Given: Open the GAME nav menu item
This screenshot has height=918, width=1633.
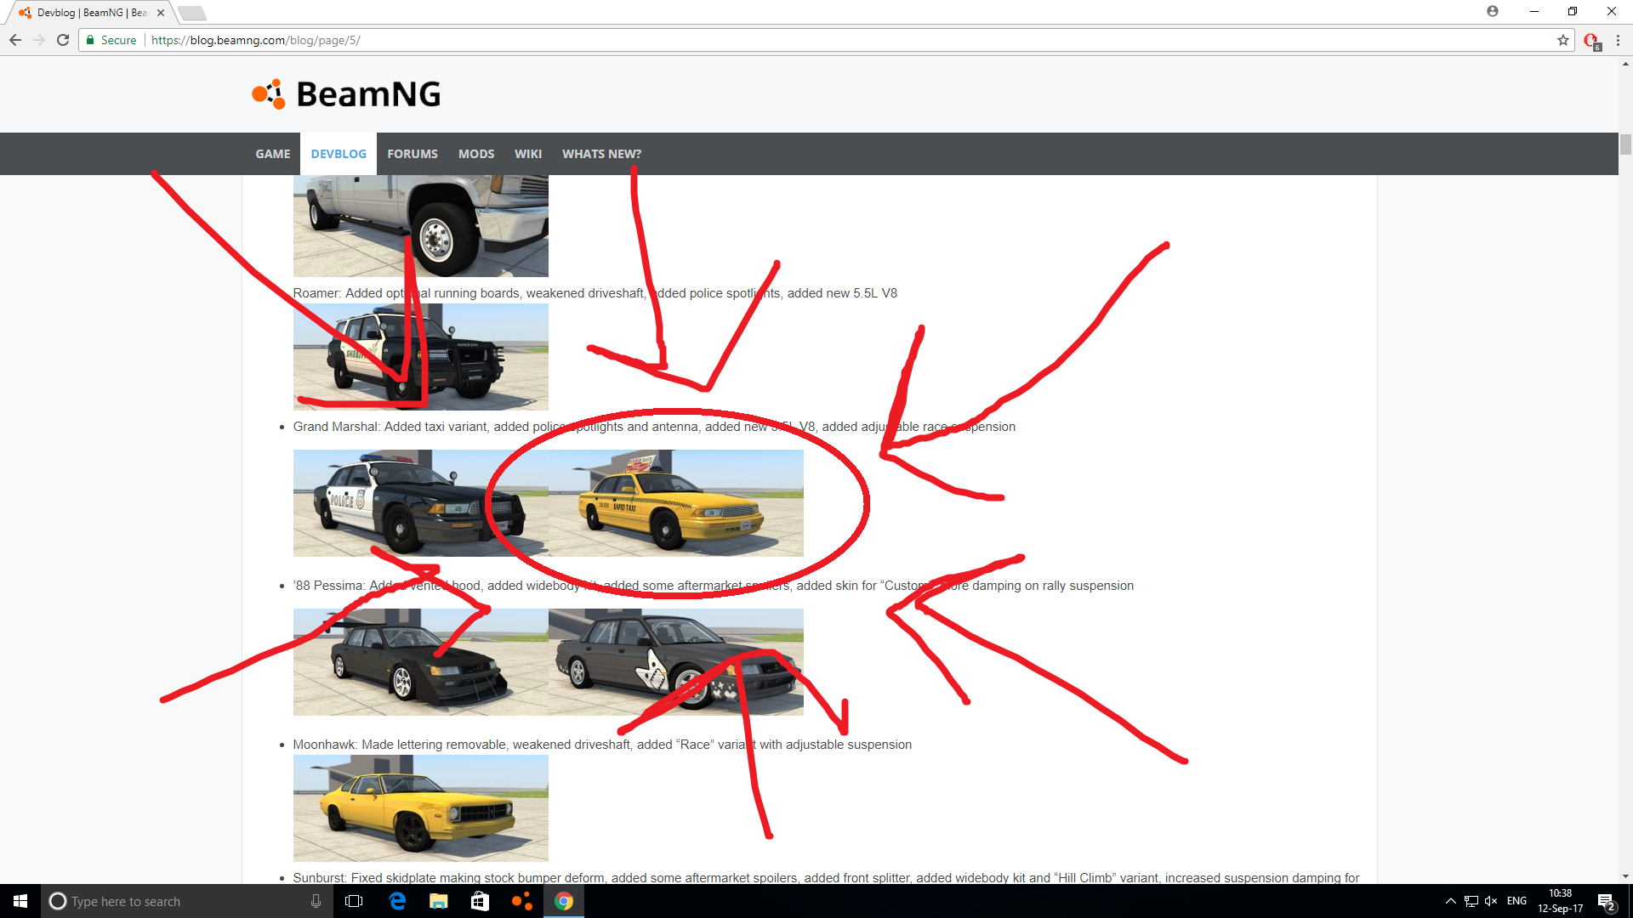Looking at the screenshot, I should [273, 154].
